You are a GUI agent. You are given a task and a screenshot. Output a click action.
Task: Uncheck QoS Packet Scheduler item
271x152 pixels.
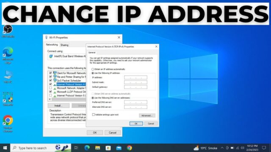(50, 81)
